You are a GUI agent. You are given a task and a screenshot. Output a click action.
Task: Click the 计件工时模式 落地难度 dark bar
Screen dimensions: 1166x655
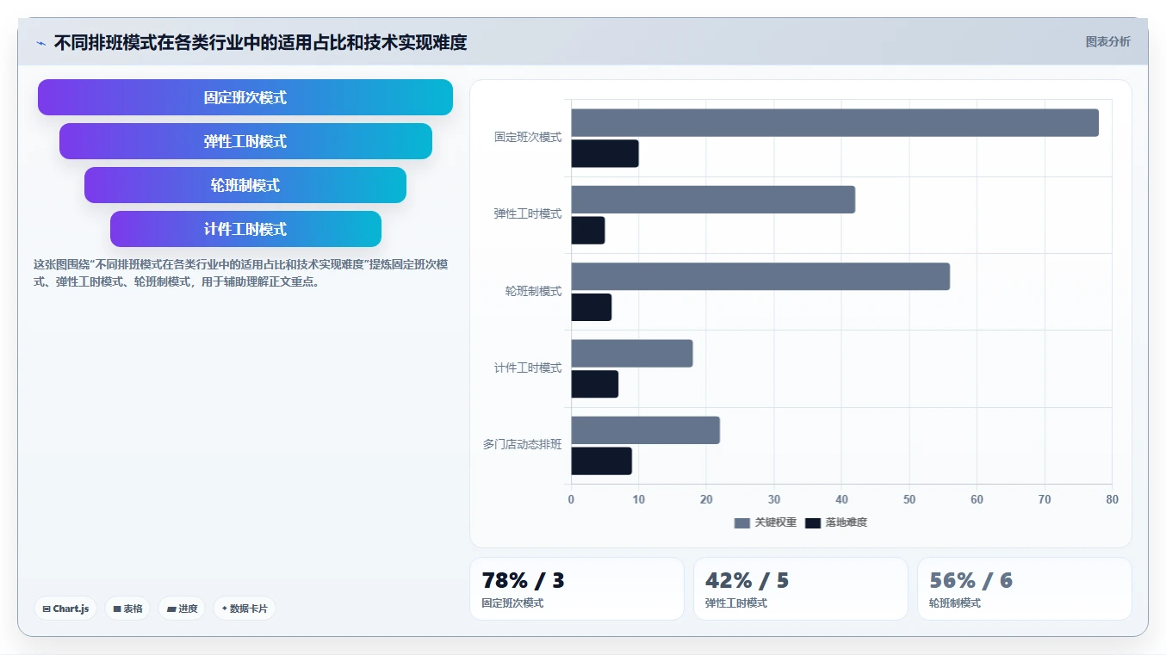pos(595,384)
